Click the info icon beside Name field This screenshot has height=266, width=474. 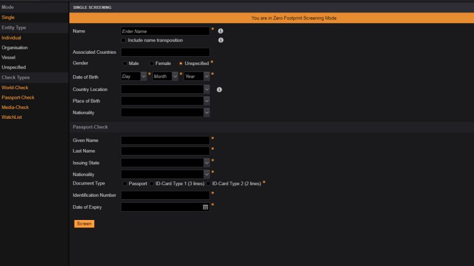[220, 31]
